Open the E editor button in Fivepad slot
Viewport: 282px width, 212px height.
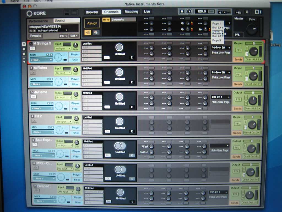132,202
